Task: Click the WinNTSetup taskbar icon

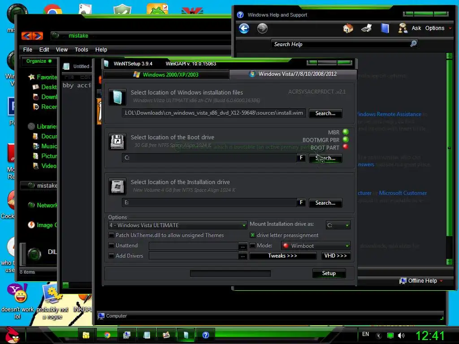Action: (x=186, y=335)
